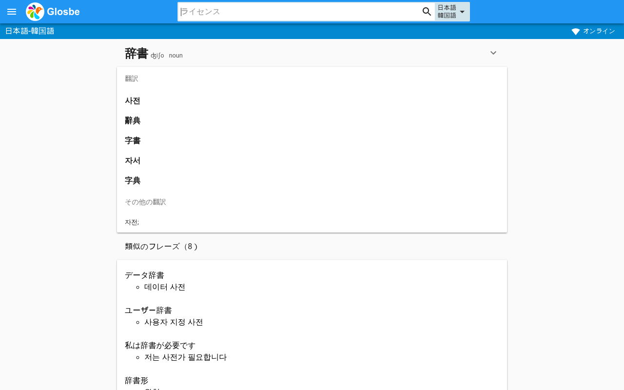Viewport: 624px width, 390px height.
Task: Click the magnifier search icon
Action: (x=427, y=12)
